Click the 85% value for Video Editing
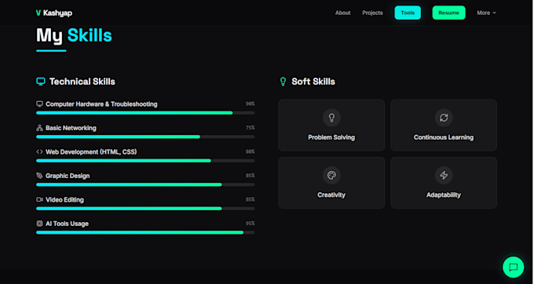Image resolution: width=534 pixels, height=284 pixels. pyautogui.click(x=250, y=199)
